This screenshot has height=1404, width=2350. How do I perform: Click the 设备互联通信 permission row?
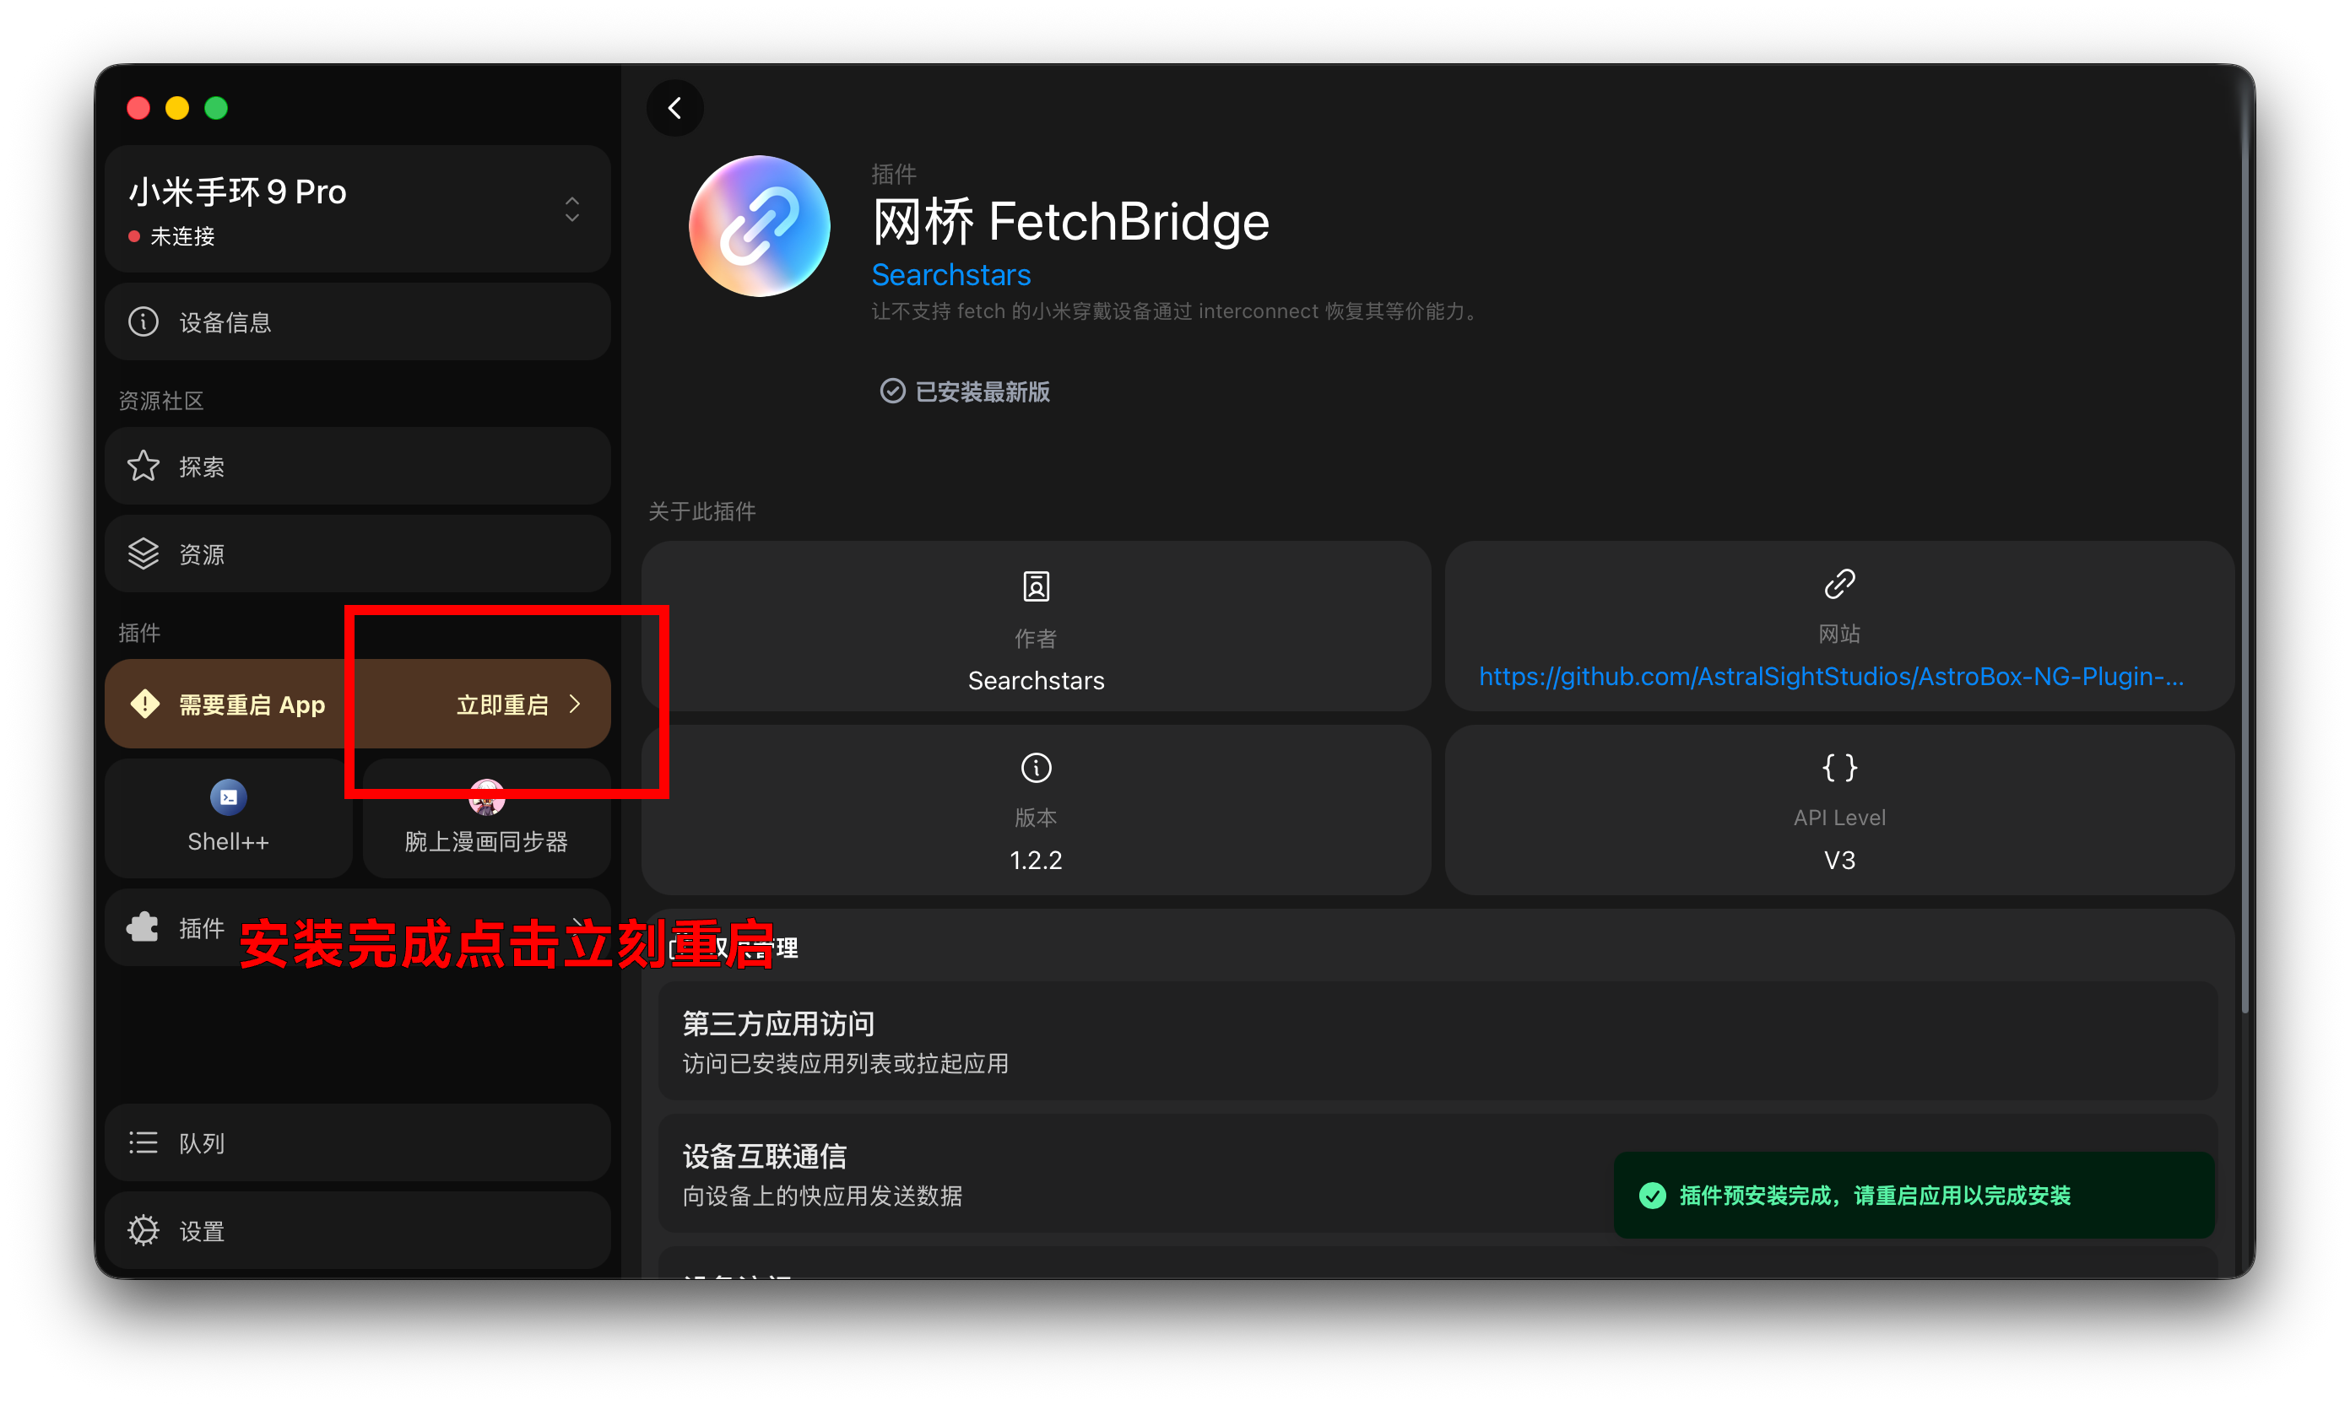1438,1174
